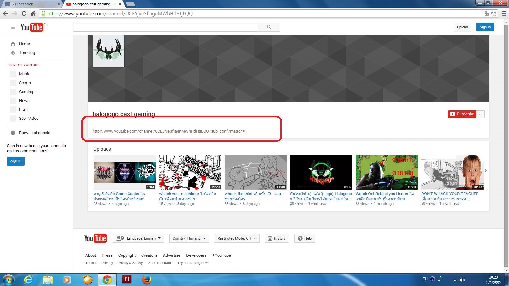Open the About footer link
The image size is (509, 286).
click(x=91, y=255)
